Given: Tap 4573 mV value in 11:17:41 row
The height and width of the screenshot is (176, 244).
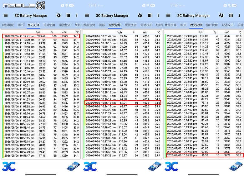Looking at the screenshot, I should coord(64,36).
